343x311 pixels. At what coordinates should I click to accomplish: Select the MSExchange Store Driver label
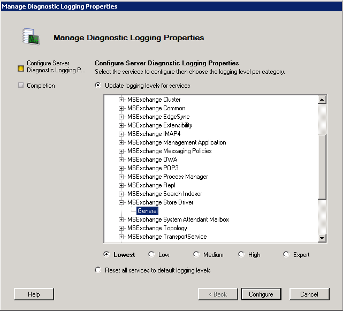click(161, 202)
